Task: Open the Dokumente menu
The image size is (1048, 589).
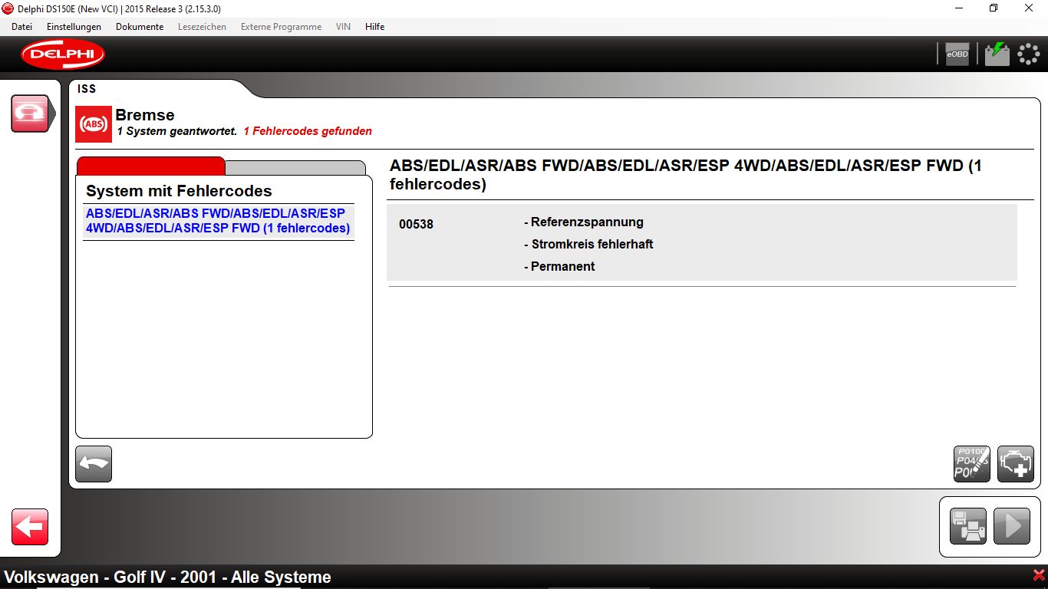Action: 140,27
